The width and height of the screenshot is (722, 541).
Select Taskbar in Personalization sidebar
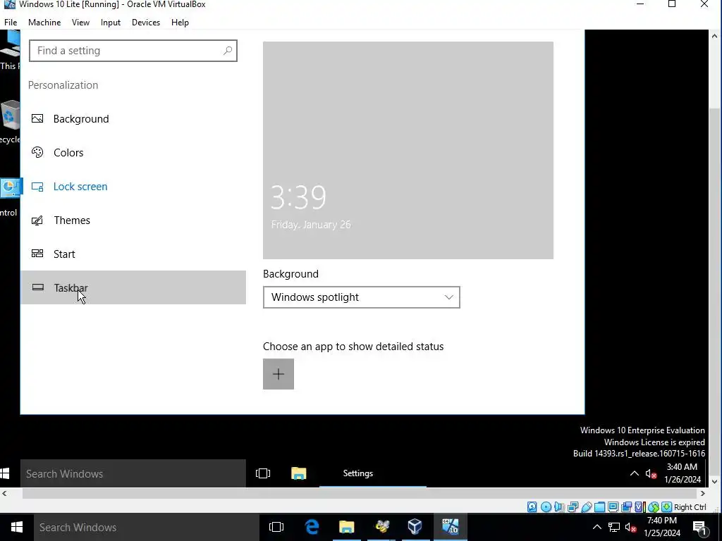click(133, 287)
